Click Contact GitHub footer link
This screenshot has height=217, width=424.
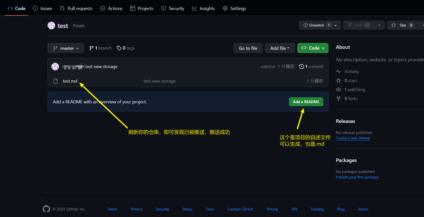pyautogui.click(x=240, y=209)
